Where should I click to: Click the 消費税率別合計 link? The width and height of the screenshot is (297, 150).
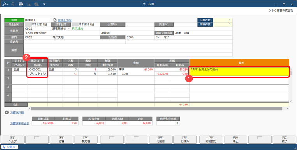point(20,123)
